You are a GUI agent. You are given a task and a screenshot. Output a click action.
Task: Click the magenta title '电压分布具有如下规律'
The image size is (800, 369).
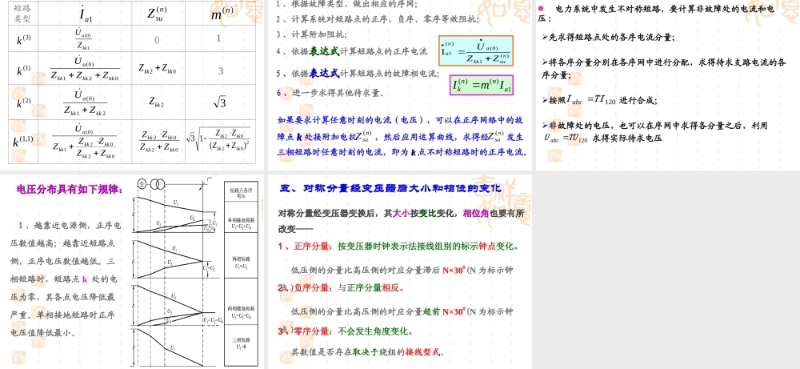pyautogui.click(x=70, y=190)
